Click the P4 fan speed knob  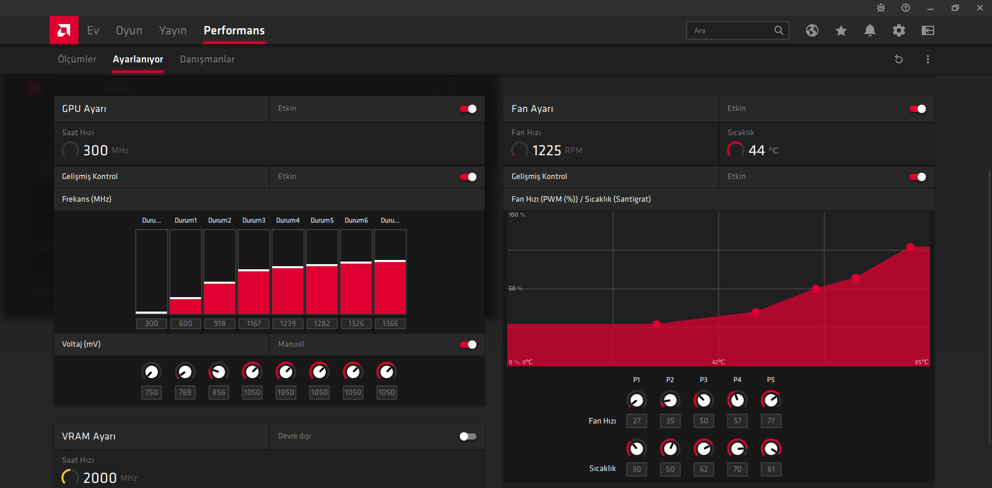(737, 400)
